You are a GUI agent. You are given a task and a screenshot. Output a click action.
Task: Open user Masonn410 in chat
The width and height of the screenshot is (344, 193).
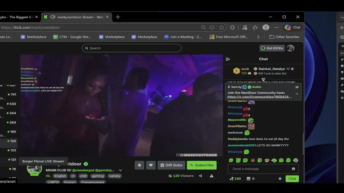point(237,120)
